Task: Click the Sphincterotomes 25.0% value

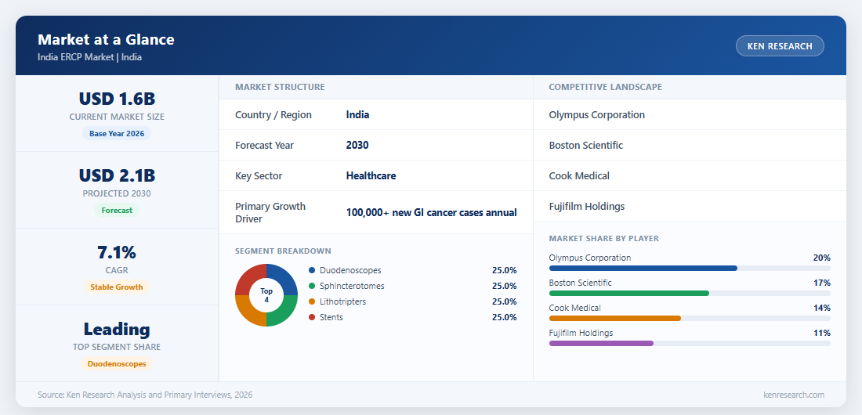Action: [x=505, y=286]
